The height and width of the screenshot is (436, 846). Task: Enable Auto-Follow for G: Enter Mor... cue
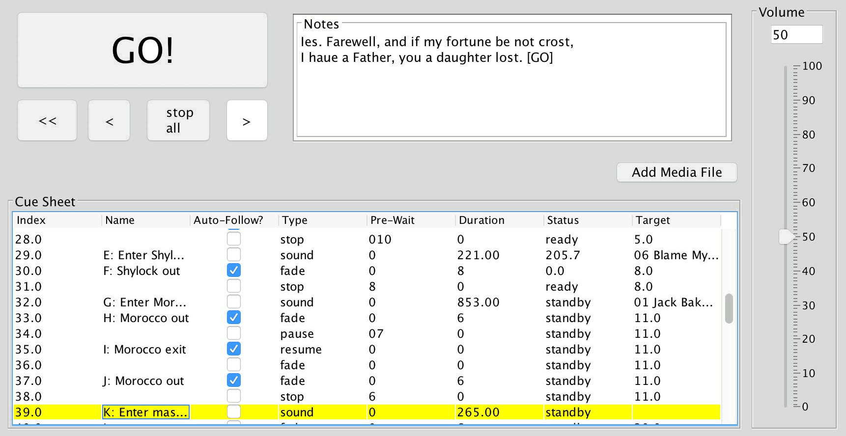pyautogui.click(x=234, y=302)
